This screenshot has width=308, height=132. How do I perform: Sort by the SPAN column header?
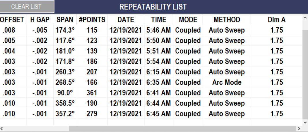pos(65,20)
